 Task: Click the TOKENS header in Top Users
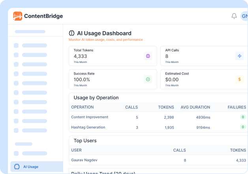238,150
